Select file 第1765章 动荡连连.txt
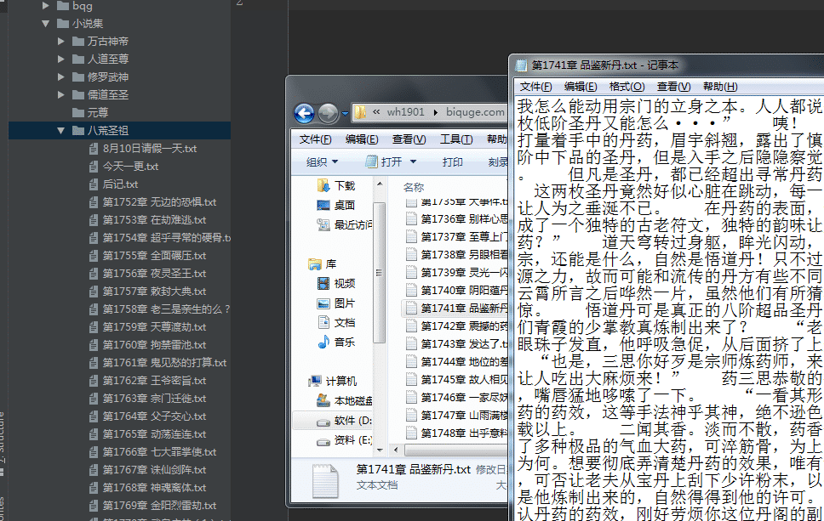This screenshot has height=521, width=824. point(154,434)
